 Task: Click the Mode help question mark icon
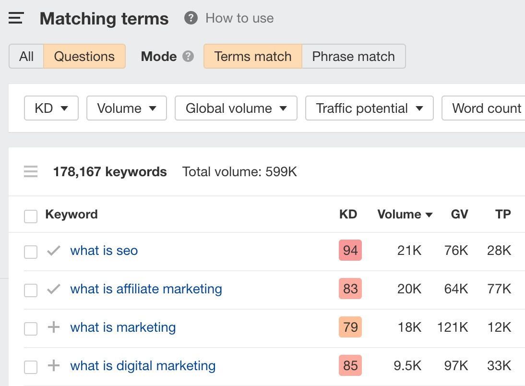[188, 57]
